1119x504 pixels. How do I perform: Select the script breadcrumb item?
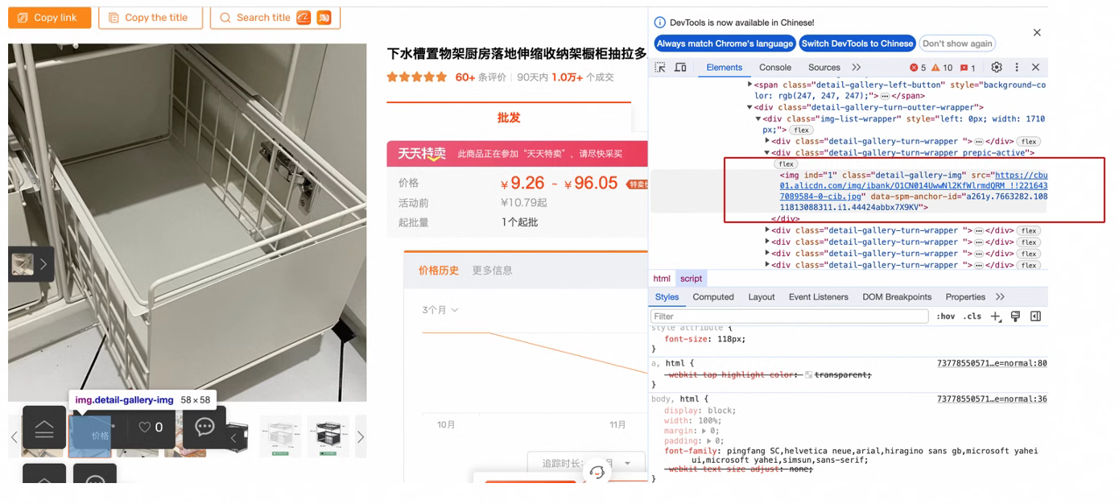tap(692, 279)
